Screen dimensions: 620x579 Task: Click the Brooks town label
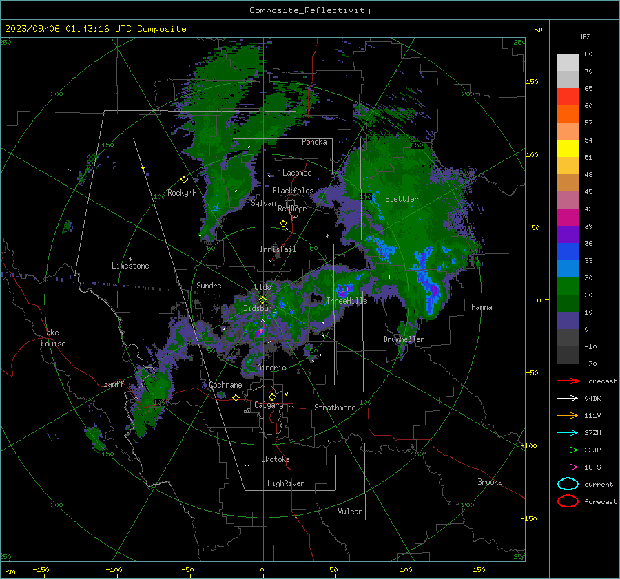pyautogui.click(x=490, y=482)
